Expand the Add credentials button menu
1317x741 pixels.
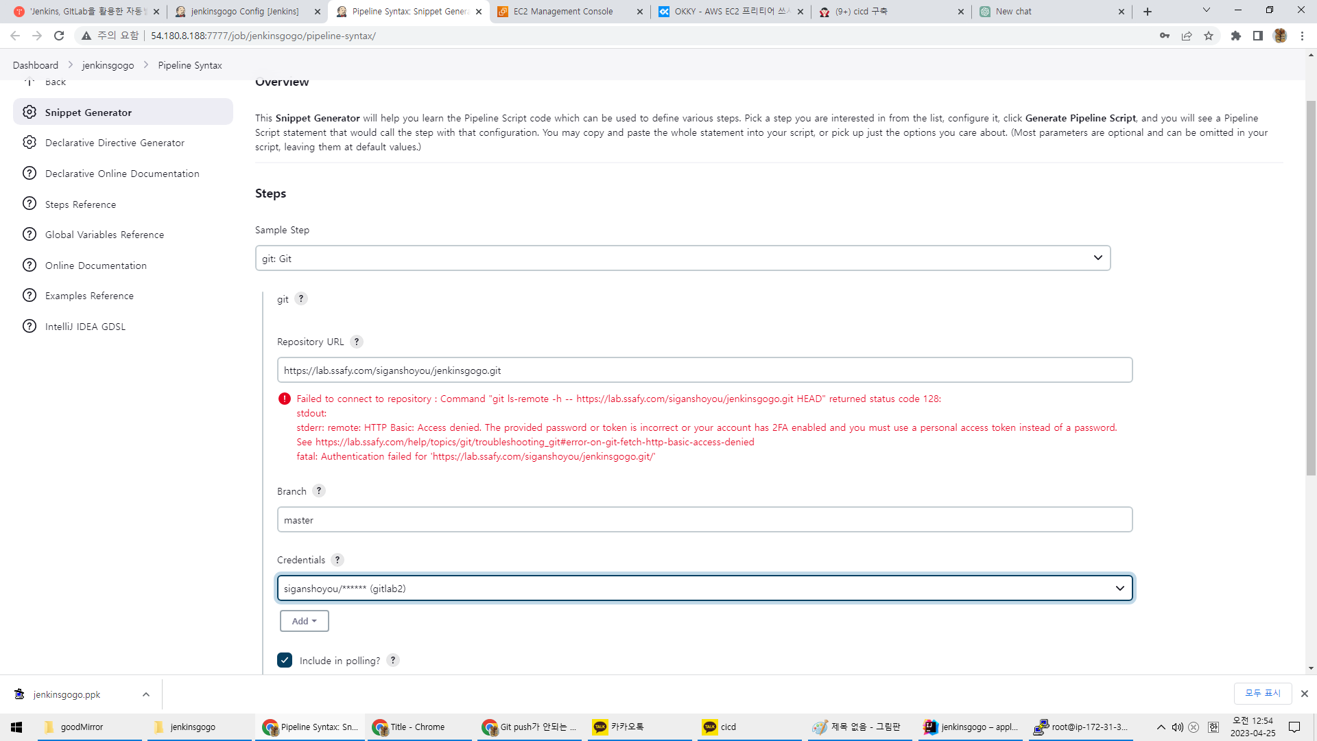tap(304, 621)
